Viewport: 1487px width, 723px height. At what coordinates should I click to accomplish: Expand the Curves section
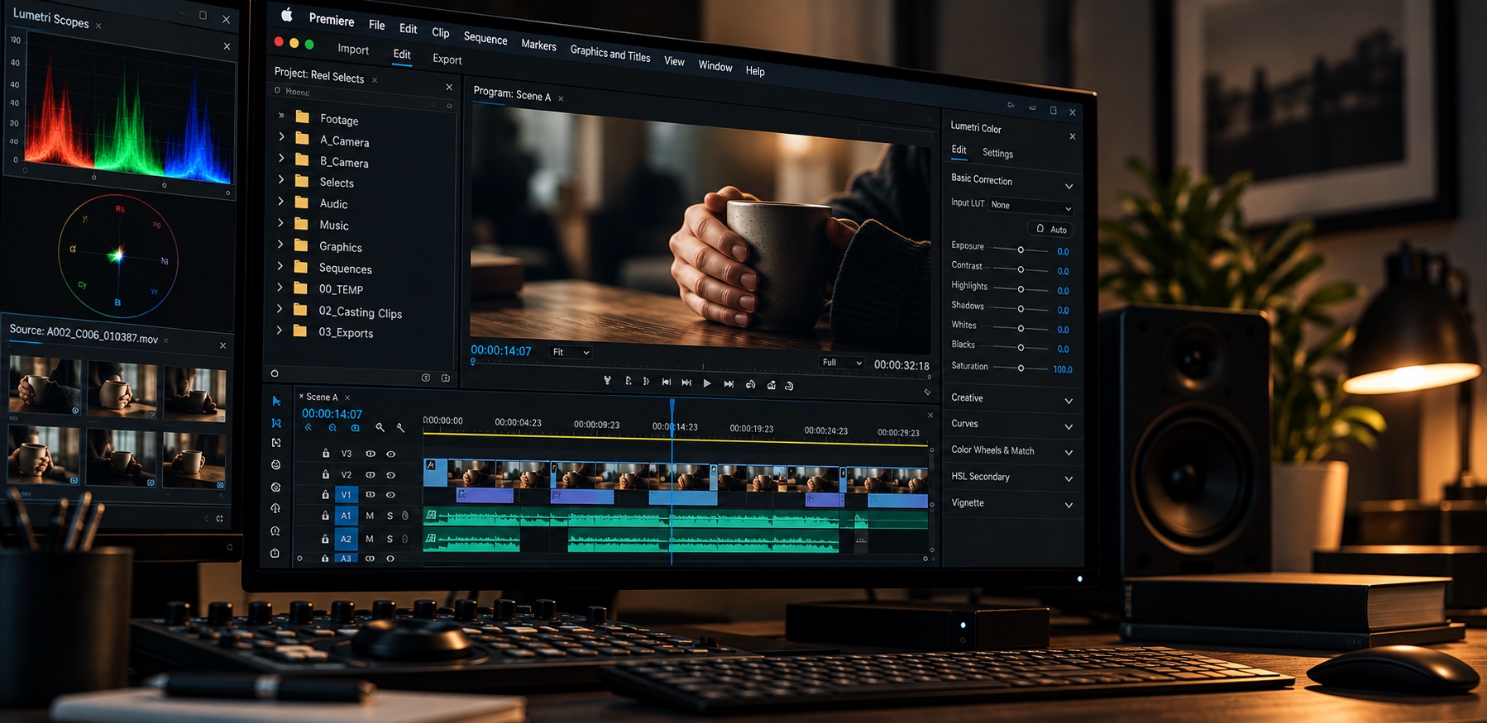point(1069,426)
